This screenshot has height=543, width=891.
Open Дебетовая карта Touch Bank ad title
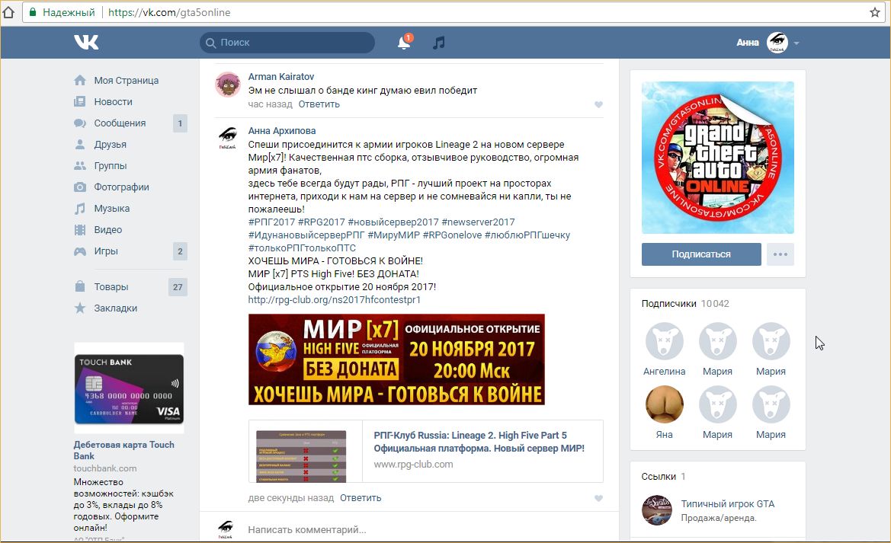(x=124, y=450)
